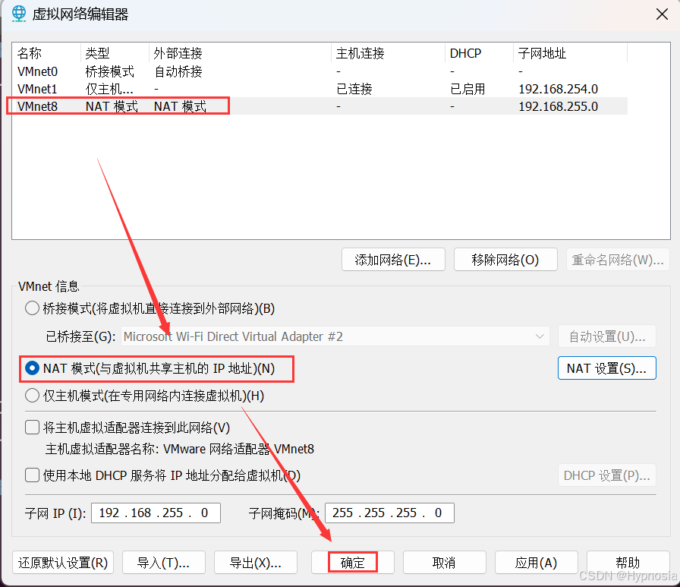Click 自动设置(U)... button
This screenshot has width=680, height=587.
tap(607, 336)
